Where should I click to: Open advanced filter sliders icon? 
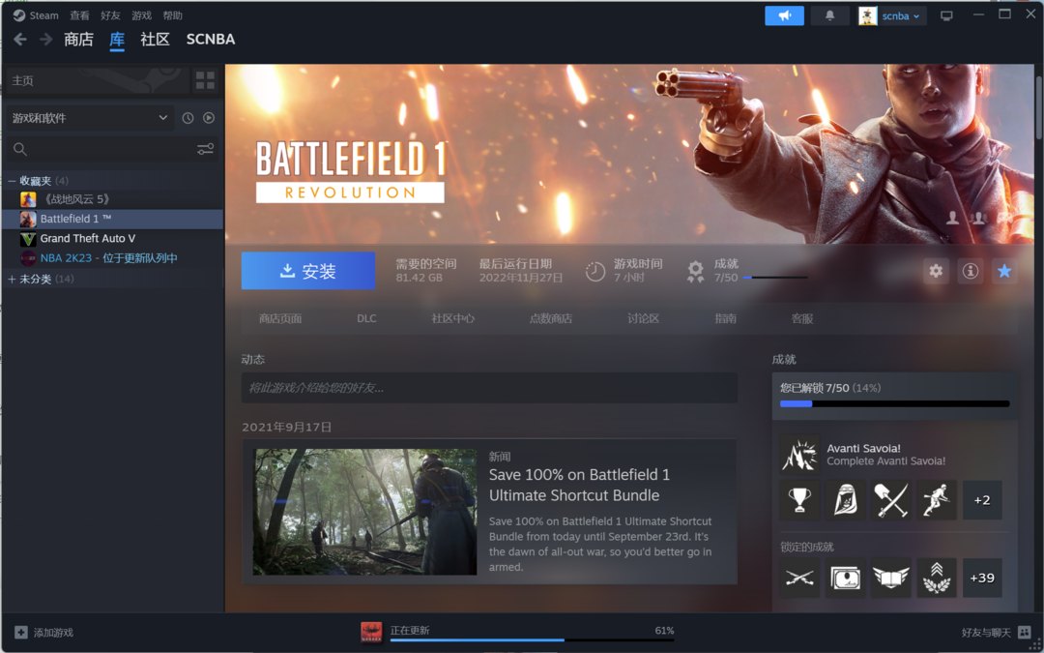(205, 149)
